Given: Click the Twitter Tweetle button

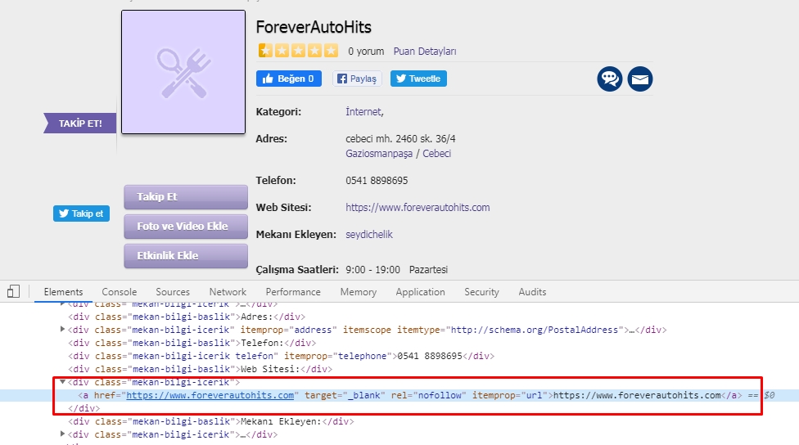Looking at the screenshot, I should click(418, 79).
